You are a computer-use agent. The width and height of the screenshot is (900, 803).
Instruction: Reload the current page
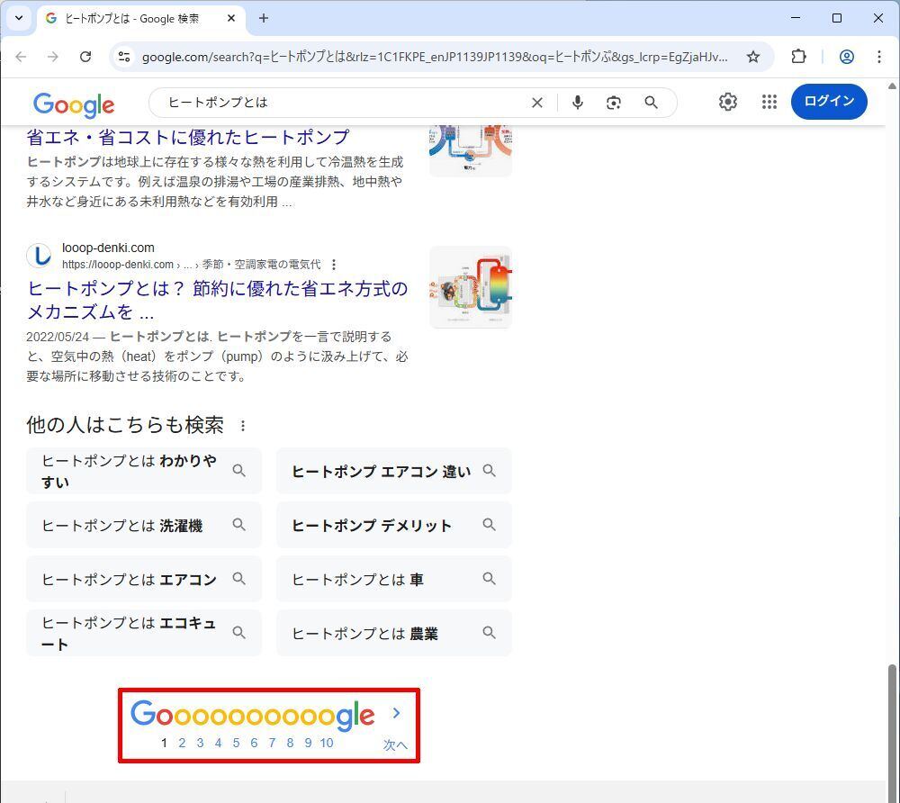[x=85, y=57]
